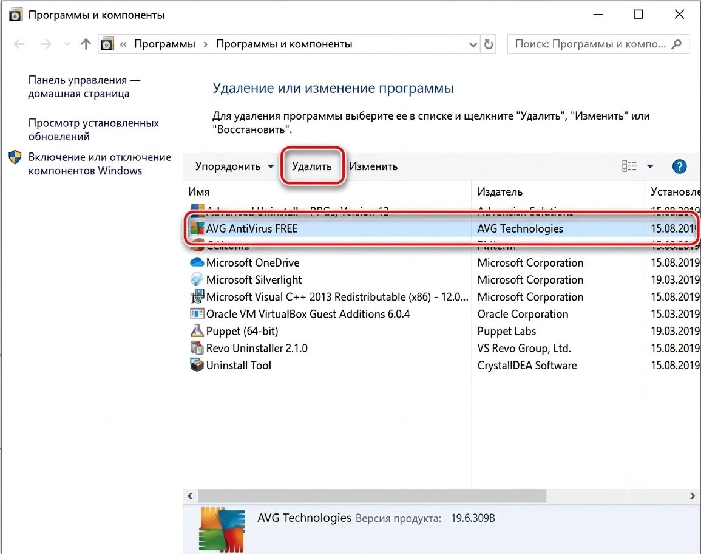Click the VS Revo Group, Ltd. cell
The height and width of the screenshot is (554, 701).
524,348
